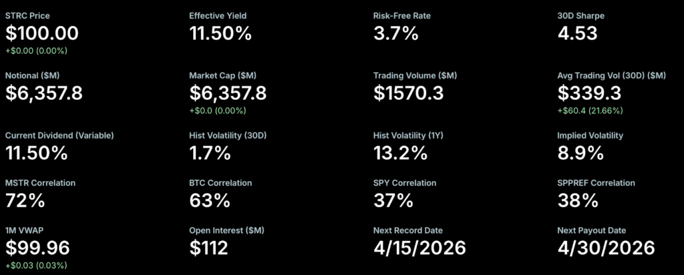Select the Avg Trading Vol (30D) value
This screenshot has width=684, height=275.
pos(590,93)
